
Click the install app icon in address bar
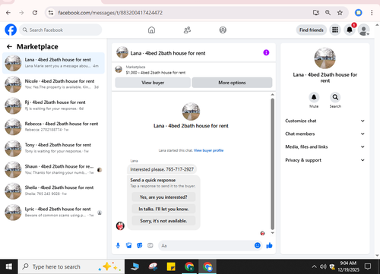coord(315,13)
